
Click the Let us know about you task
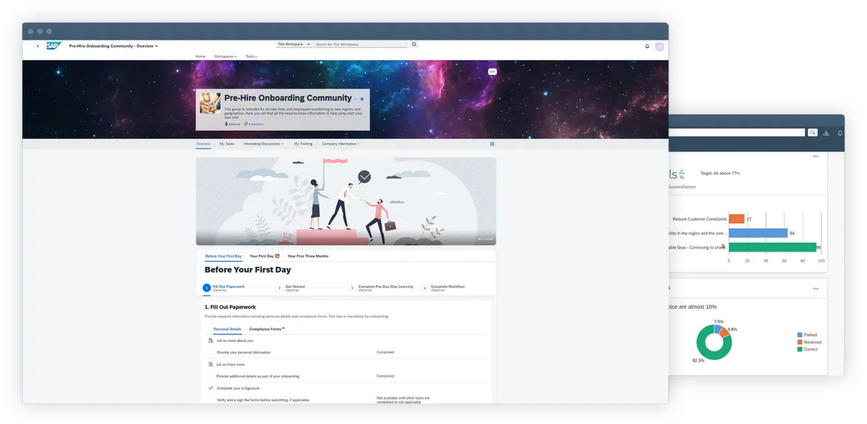(235, 340)
